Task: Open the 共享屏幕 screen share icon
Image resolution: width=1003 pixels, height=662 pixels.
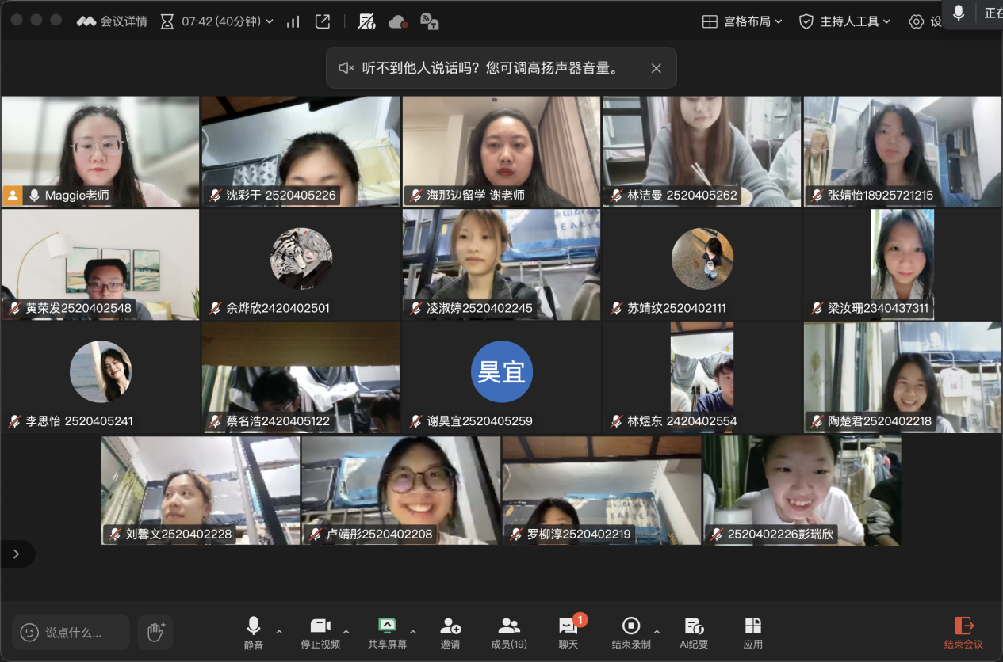Action: tap(387, 633)
